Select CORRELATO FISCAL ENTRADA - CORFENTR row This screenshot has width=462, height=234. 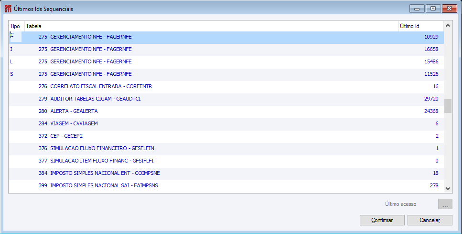226,86
